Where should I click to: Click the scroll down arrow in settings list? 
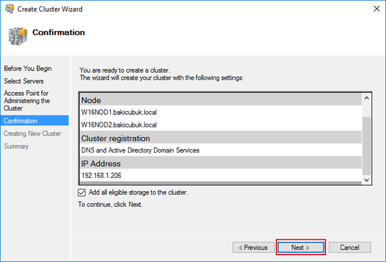click(x=367, y=180)
